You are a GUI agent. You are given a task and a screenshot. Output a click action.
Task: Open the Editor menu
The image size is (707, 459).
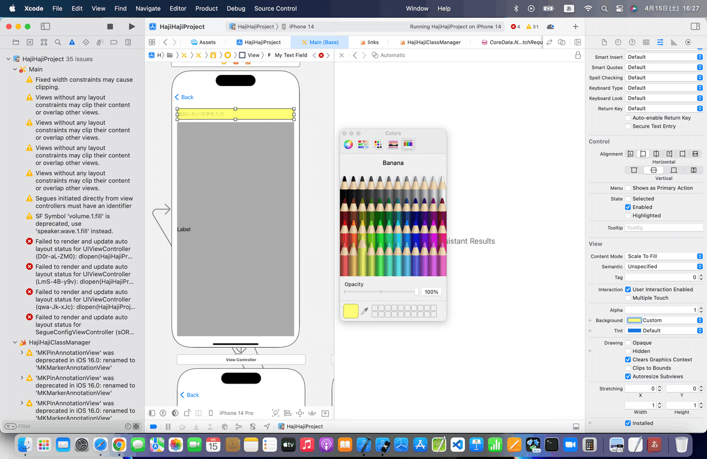pos(178,8)
